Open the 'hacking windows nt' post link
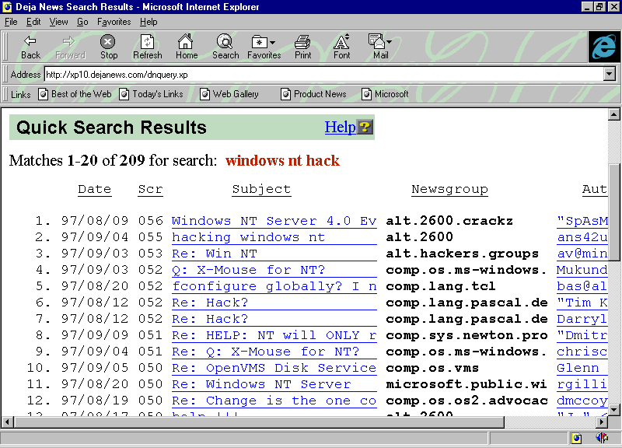 (248, 237)
